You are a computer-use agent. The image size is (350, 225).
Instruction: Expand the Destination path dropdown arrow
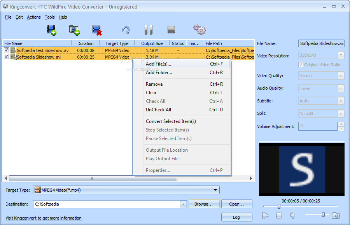click(183, 204)
